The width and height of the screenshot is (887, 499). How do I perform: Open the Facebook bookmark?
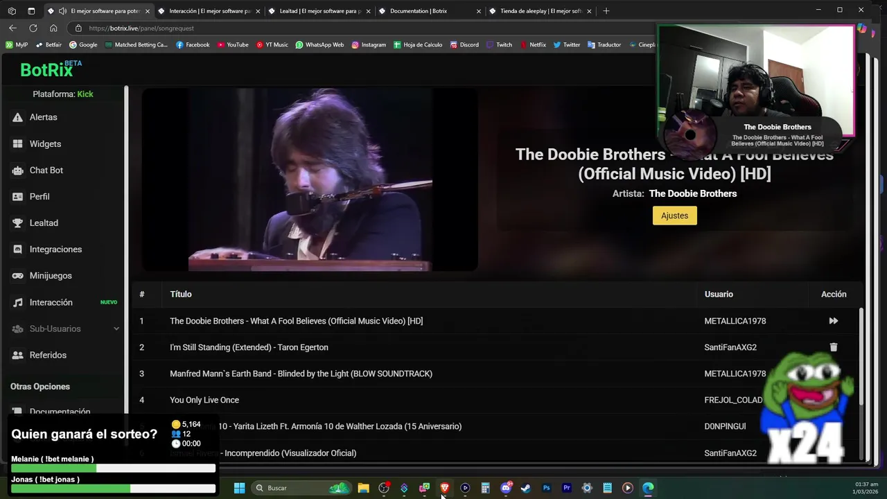pyautogui.click(x=193, y=44)
